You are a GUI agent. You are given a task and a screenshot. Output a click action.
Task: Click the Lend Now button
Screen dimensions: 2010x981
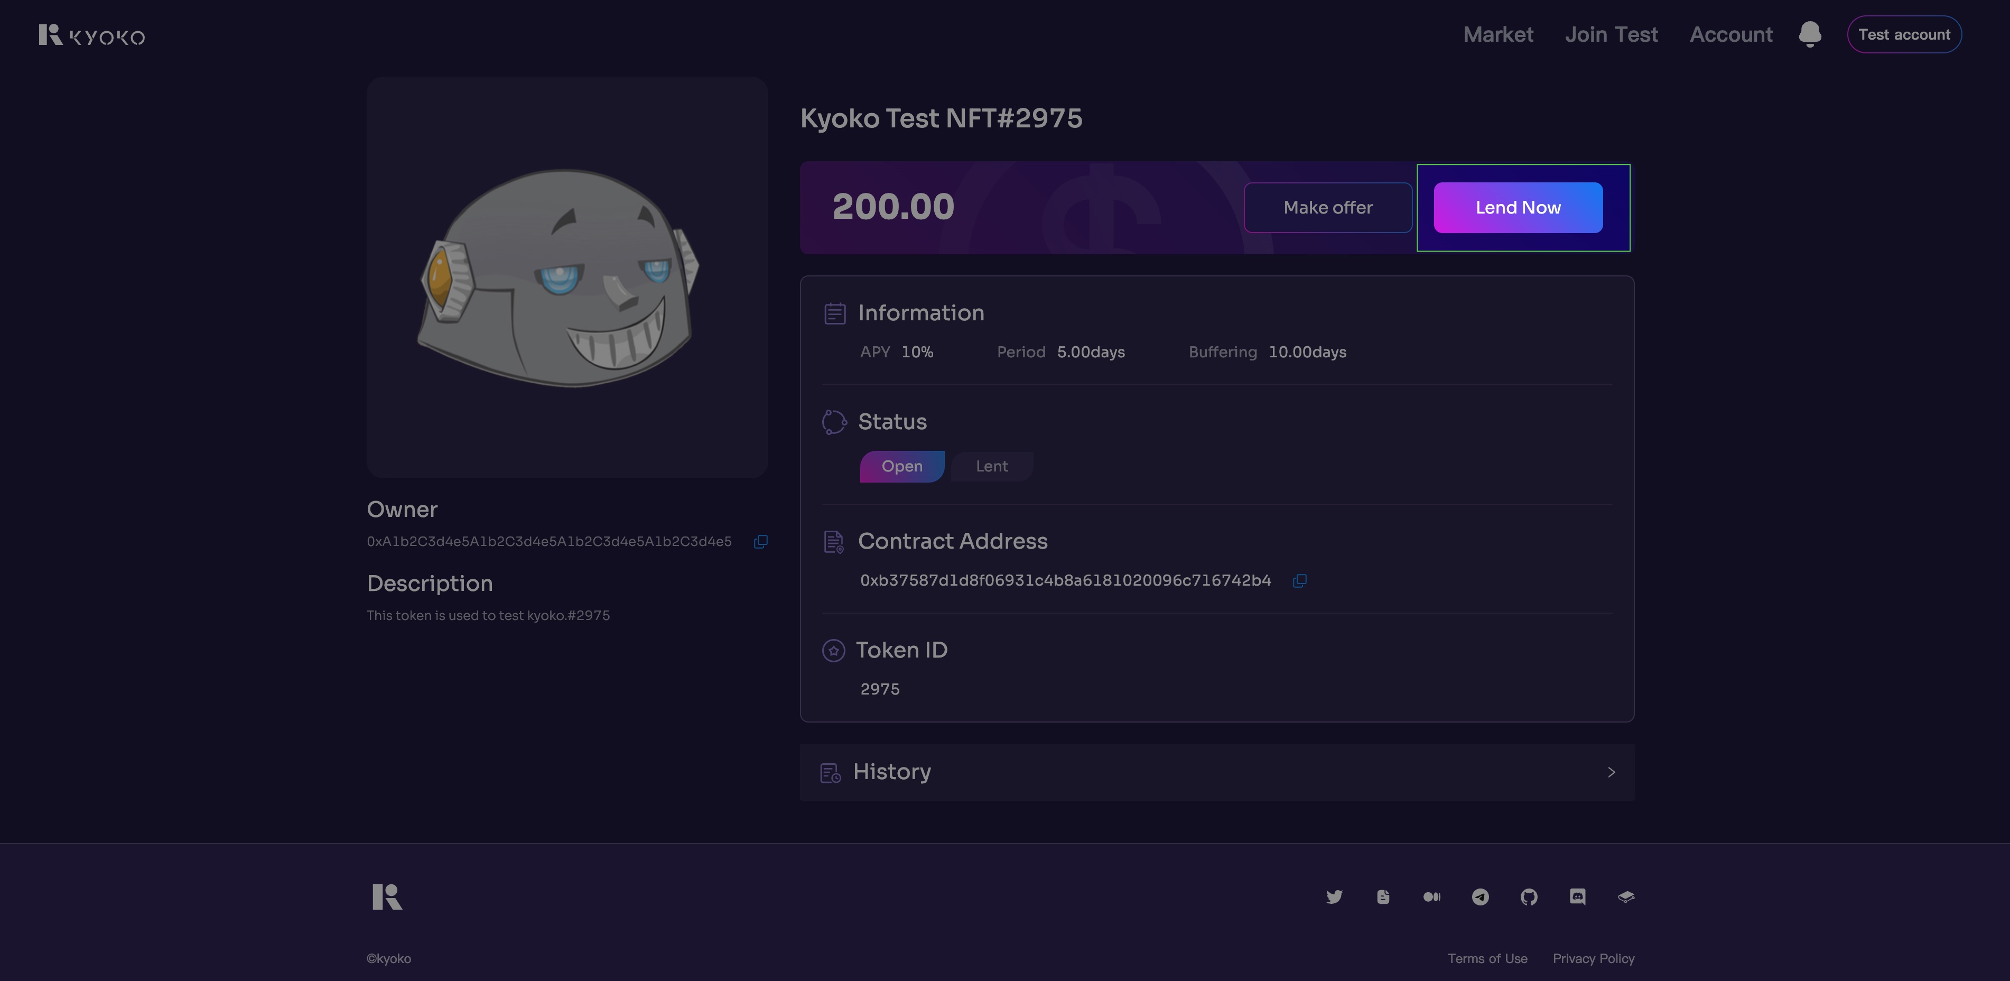pyautogui.click(x=1518, y=208)
